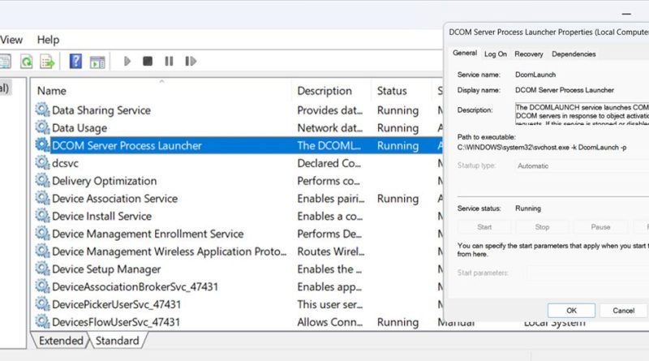Click the gear icon for DevicesFlowUserSvc_47431
The width and height of the screenshot is (649, 361).
tap(42, 322)
